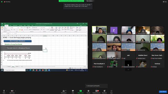
Task: Open PowerPoint from the taskbar
Action: click(43, 70)
